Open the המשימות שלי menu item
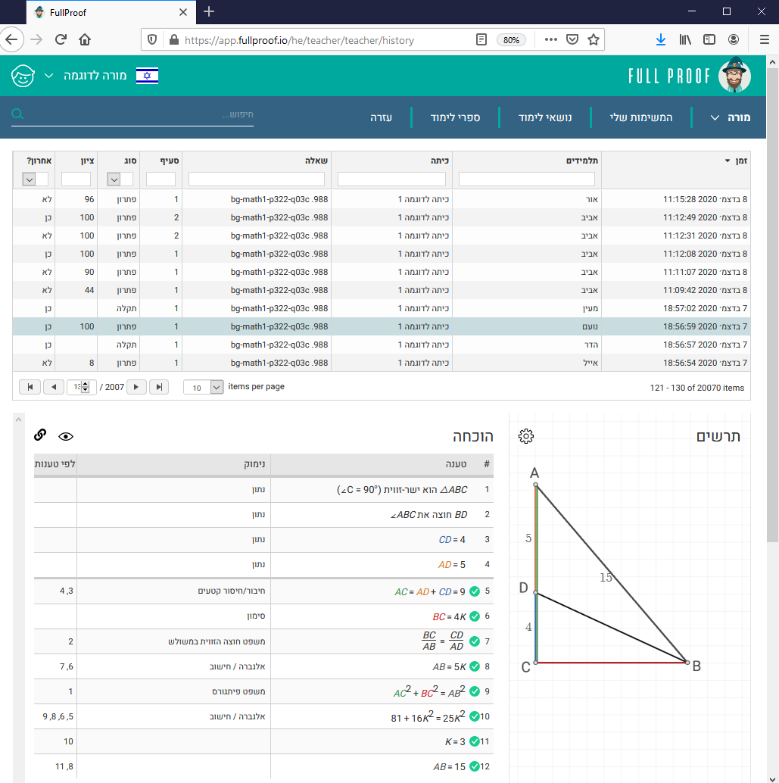Viewport: 779px width, 783px height. click(640, 118)
